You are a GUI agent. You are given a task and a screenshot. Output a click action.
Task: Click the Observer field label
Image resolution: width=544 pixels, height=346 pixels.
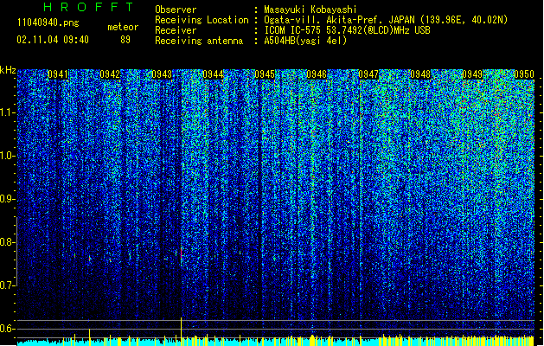tap(176, 10)
